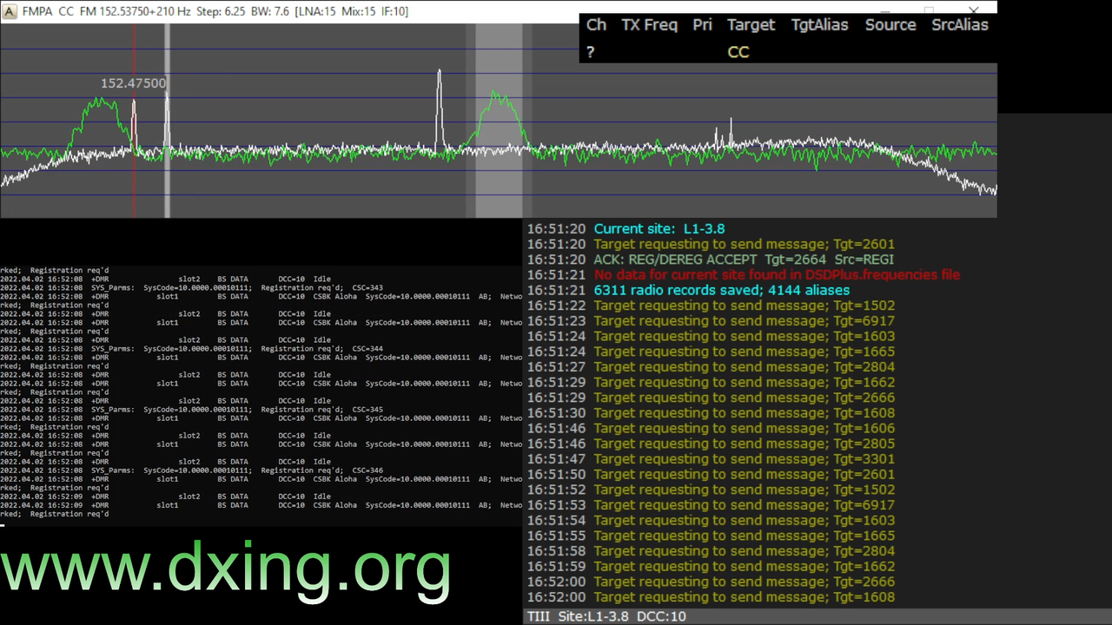This screenshot has width=1112, height=625.
Task: Select the 16:51:58 log line with Tgt=2804
Action: tap(711, 551)
